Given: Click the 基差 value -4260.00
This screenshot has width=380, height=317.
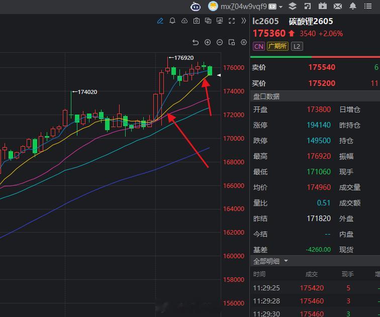Looking at the screenshot, I should [x=318, y=250].
